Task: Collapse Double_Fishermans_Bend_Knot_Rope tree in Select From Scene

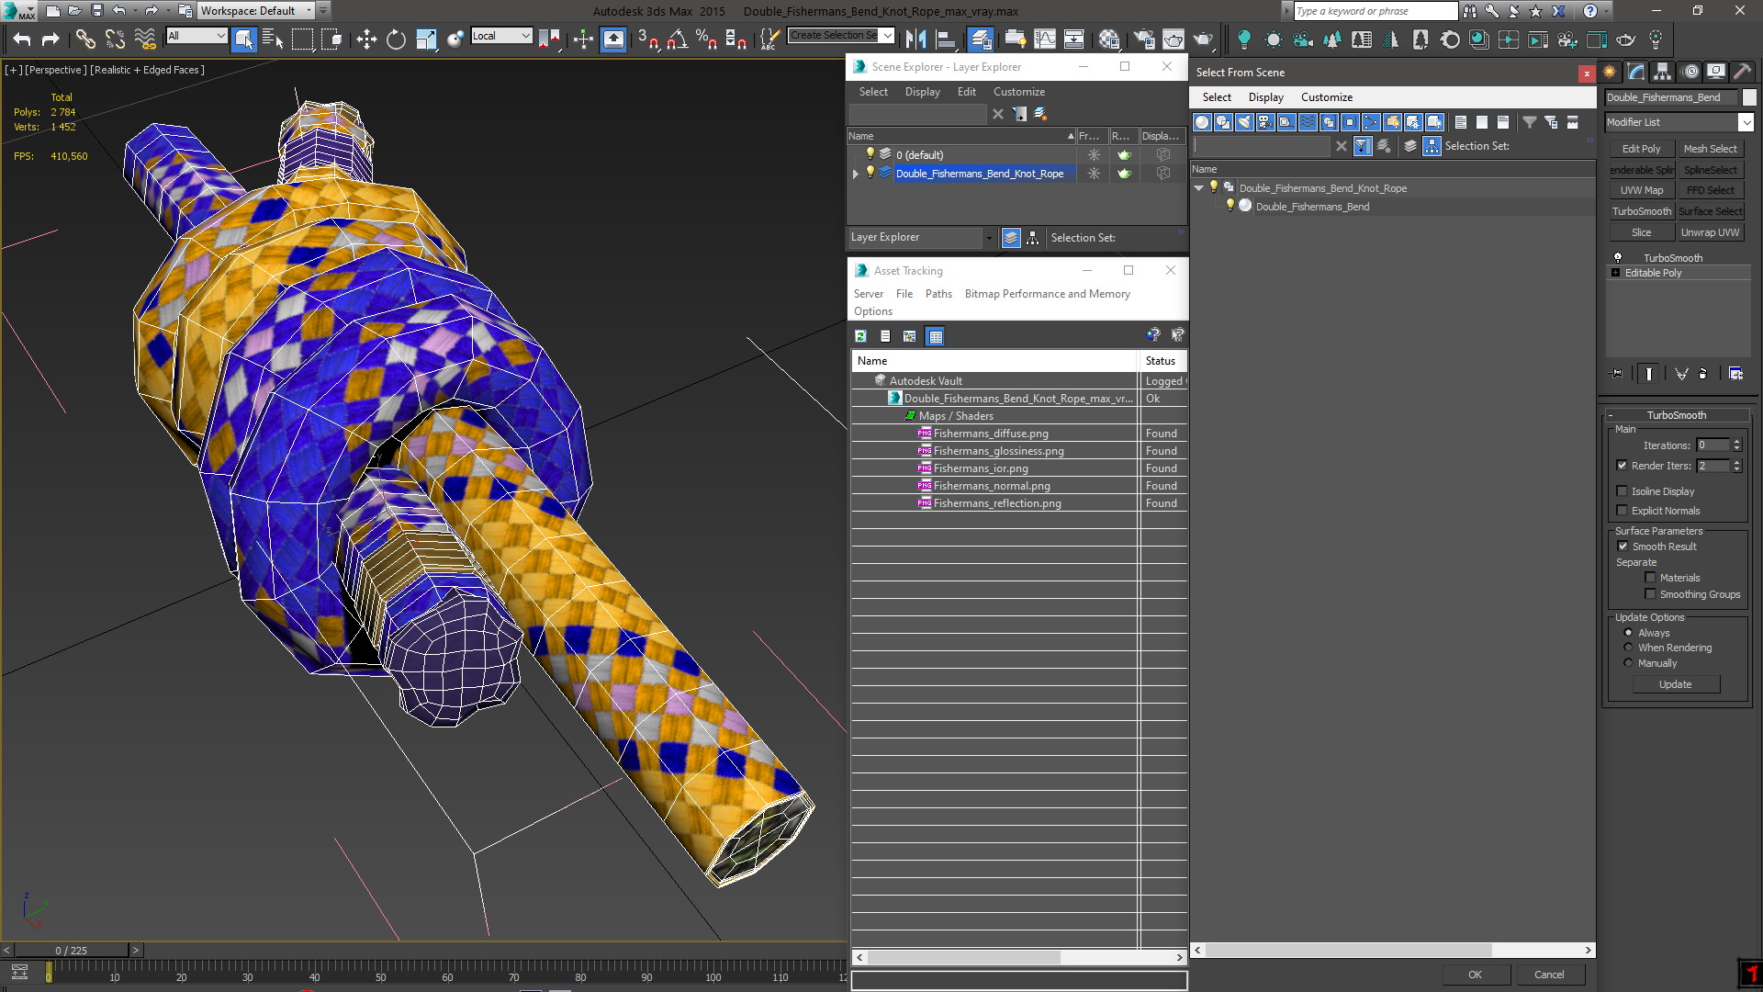Action: pyautogui.click(x=1199, y=188)
